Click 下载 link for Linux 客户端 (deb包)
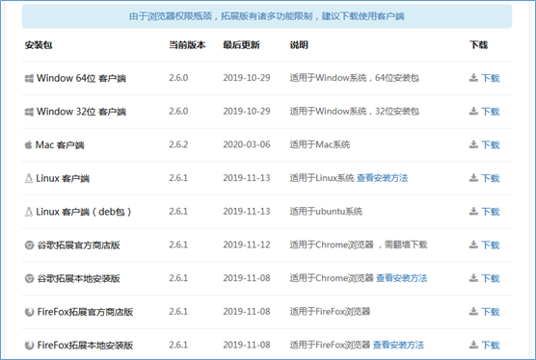This screenshot has height=360, width=536. (x=491, y=212)
